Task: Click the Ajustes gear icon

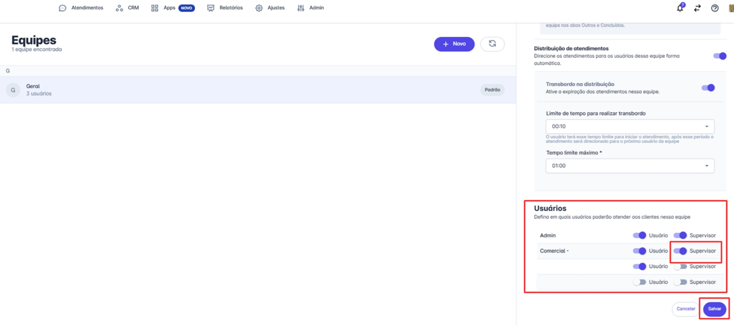Action: [x=259, y=8]
